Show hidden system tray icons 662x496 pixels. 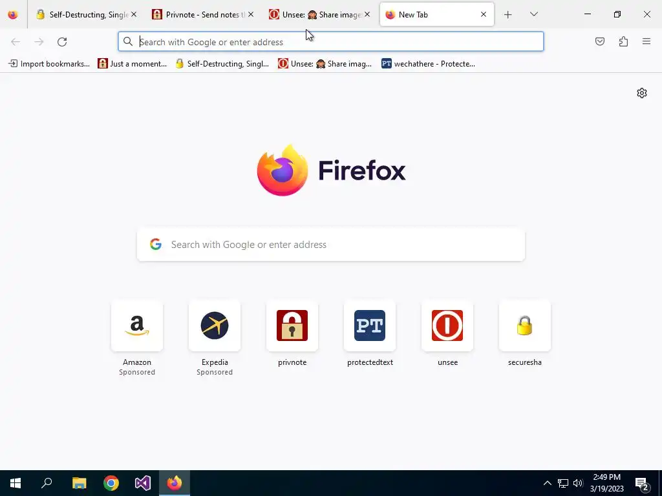click(547, 483)
